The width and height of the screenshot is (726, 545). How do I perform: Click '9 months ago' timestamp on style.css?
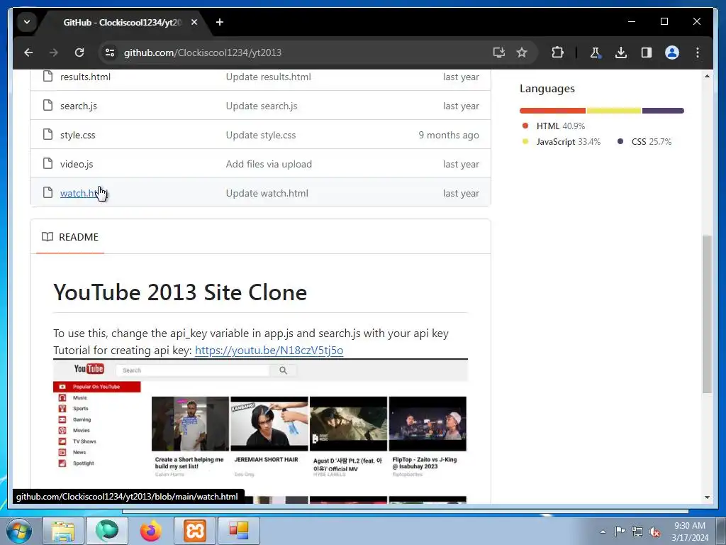[x=449, y=135]
